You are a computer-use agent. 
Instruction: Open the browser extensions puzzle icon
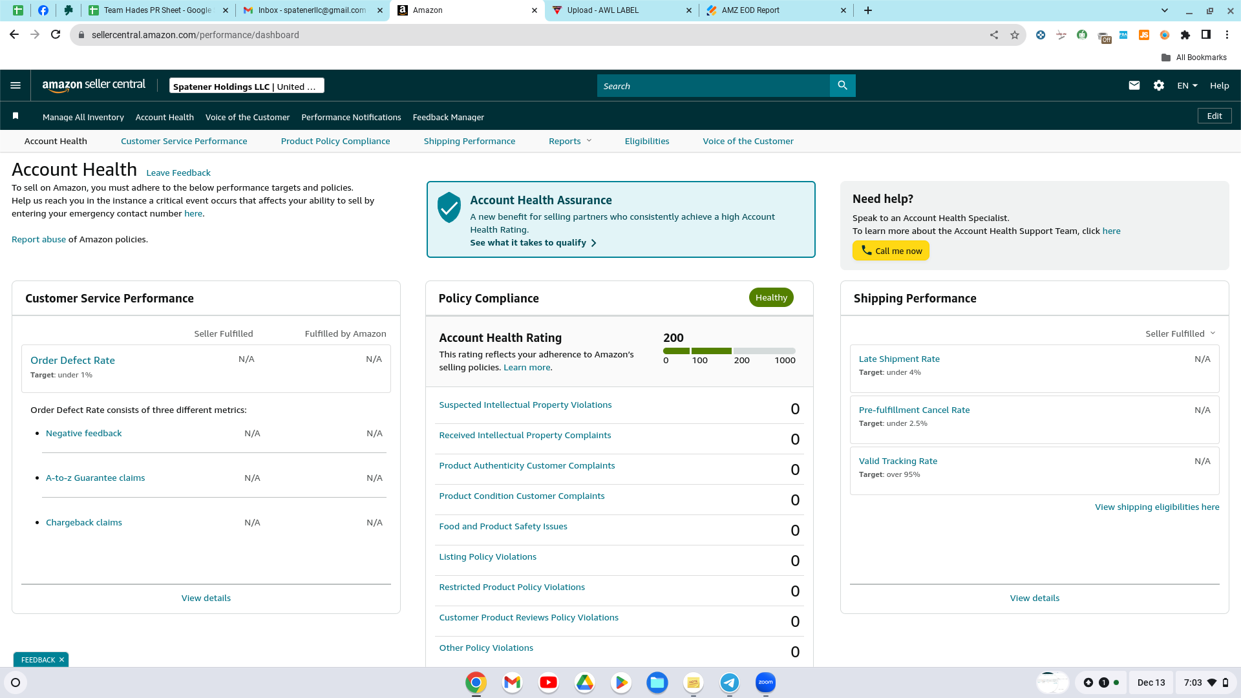(1185, 35)
